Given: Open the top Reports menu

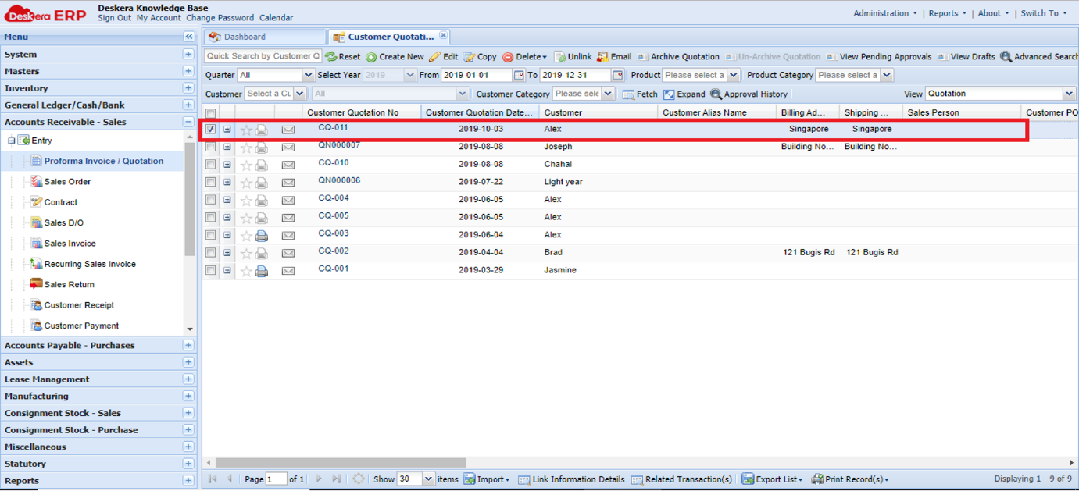Looking at the screenshot, I should (x=947, y=13).
